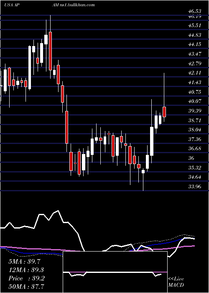Click the bullkhan.com site text in header
This screenshot has height=293, width=209.
pos(82,5)
